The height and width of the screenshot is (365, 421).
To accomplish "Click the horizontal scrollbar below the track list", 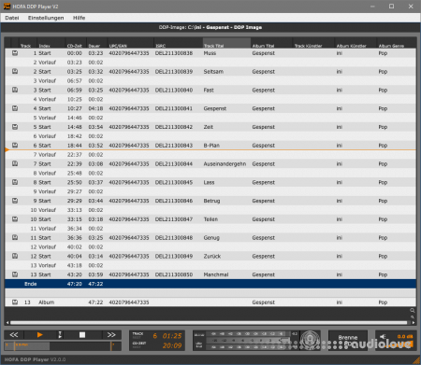I will point(209,323).
